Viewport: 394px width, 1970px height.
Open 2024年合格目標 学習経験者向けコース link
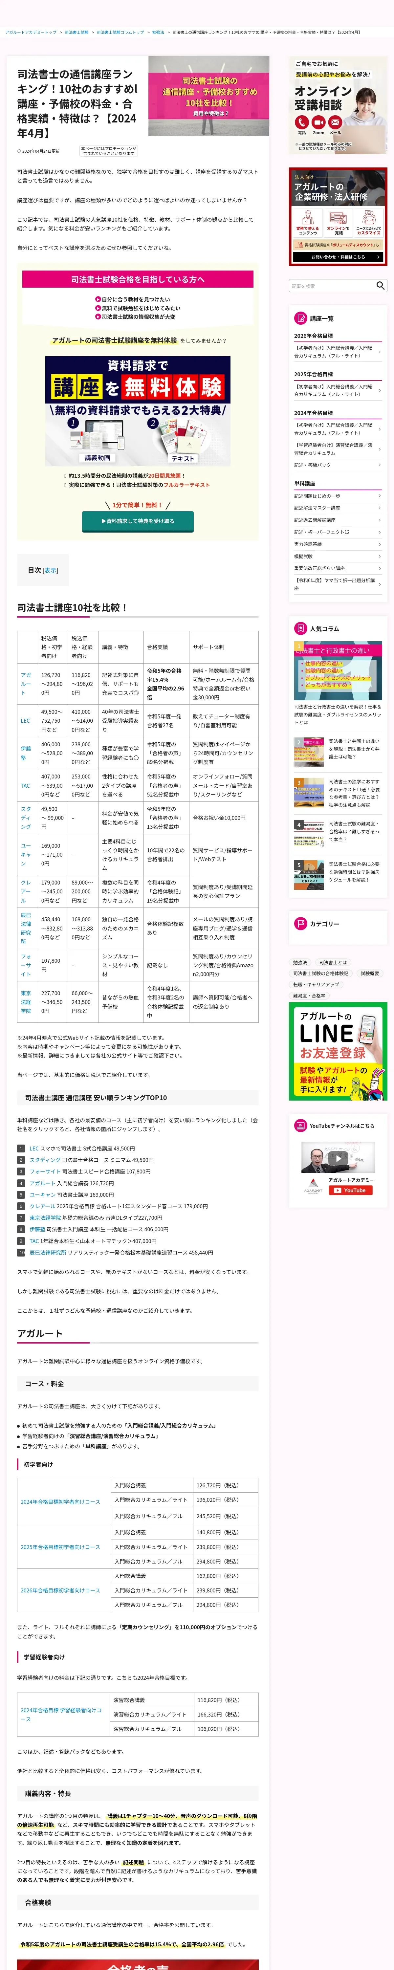[60, 1715]
